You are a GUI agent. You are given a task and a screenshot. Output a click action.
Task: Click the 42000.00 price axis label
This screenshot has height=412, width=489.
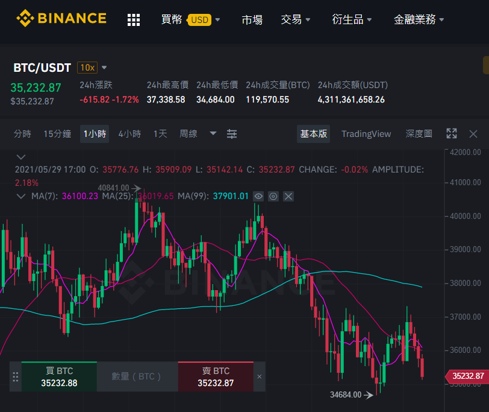466,152
